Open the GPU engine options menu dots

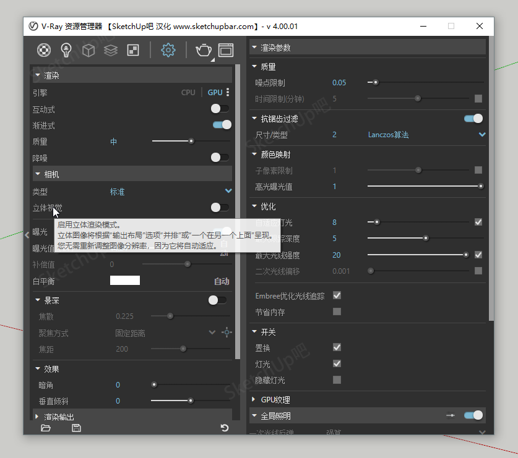click(x=228, y=92)
